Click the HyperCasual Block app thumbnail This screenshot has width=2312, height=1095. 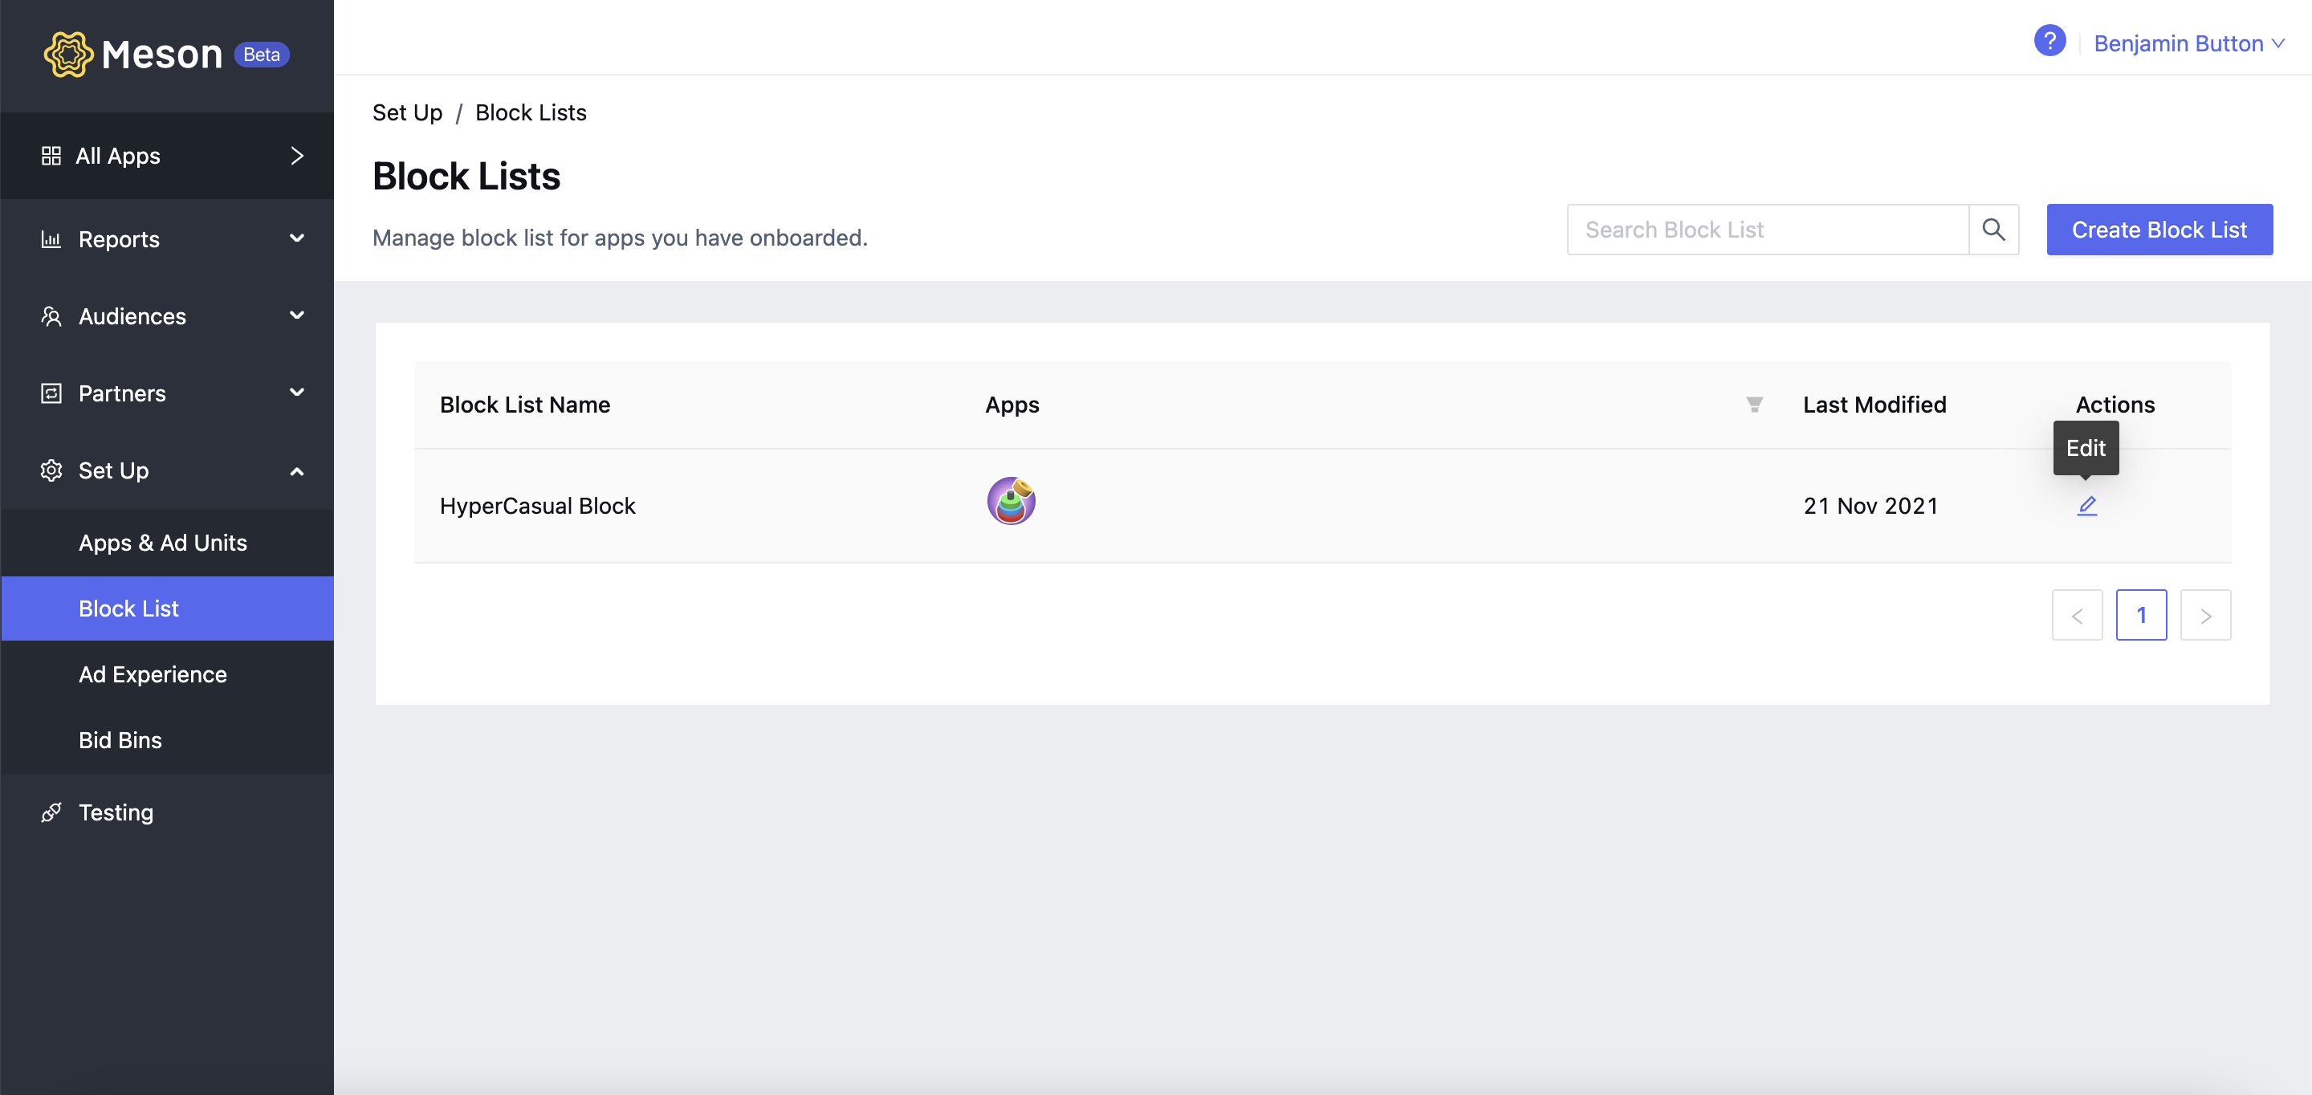coord(1011,501)
